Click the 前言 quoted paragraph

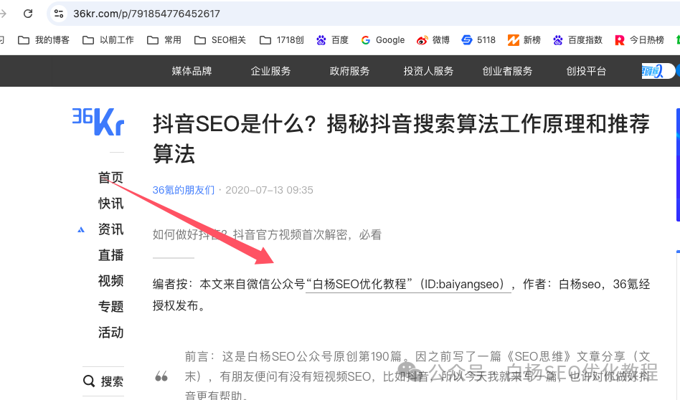click(x=417, y=376)
